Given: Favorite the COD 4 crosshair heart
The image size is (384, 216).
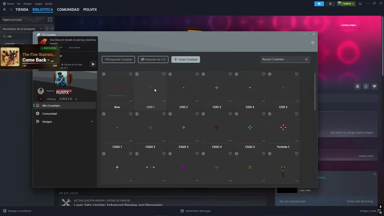Looking at the screenshot, I should (263, 74).
